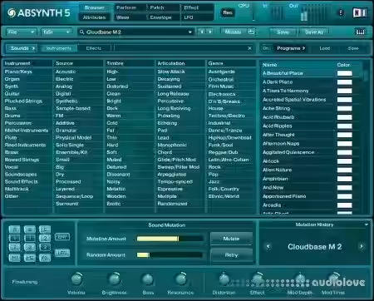The height and width of the screenshot is (301, 374).
Task: Adjust the Mutation Amount slider
Action: [x=170, y=239]
